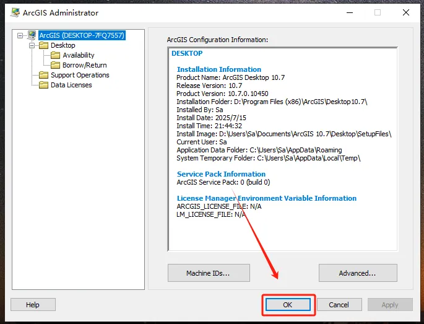Open the Machine IDs dialog button
Image resolution: width=424 pixels, height=324 pixels.
(x=209, y=273)
